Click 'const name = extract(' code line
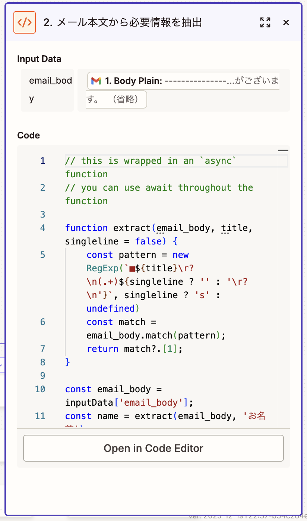This screenshot has height=521, width=307. pos(121,416)
